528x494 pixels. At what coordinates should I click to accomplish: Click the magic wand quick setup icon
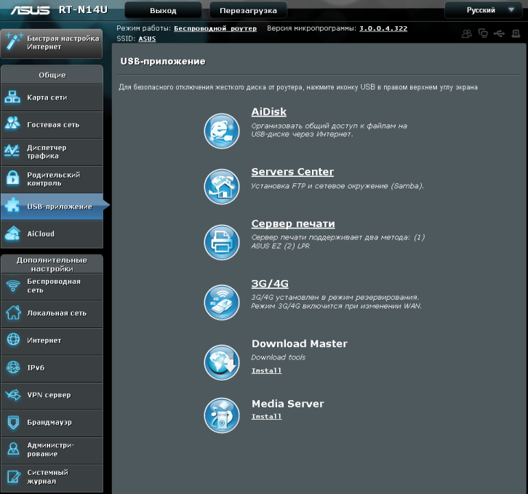pyautogui.click(x=14, y=42)
